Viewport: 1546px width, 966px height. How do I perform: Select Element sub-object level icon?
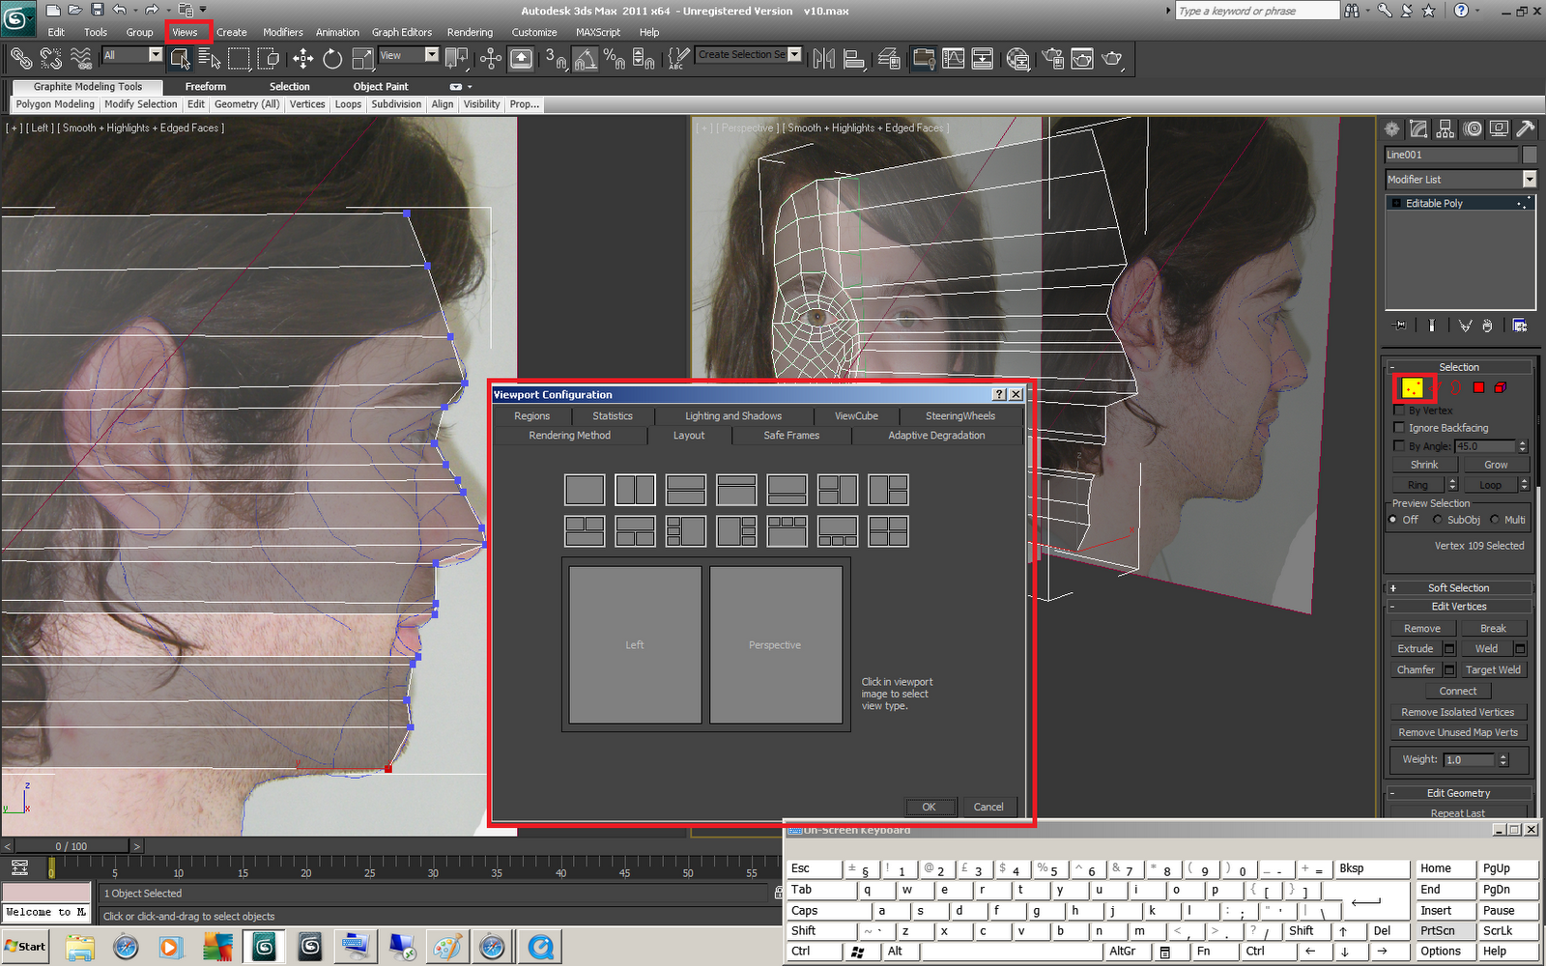click(1501, 387)
